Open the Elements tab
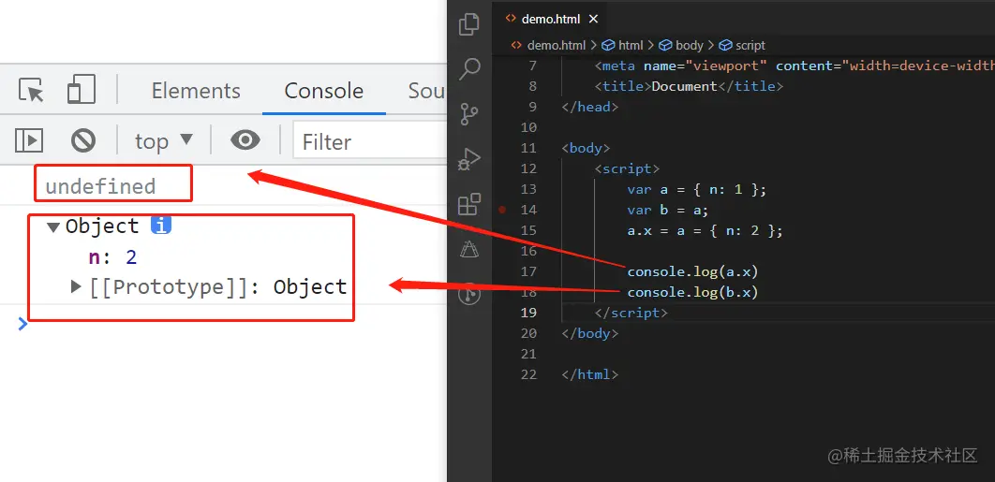 pos(196,91)
